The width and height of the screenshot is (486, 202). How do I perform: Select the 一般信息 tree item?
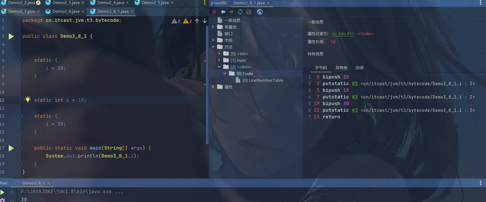[232, 20]
